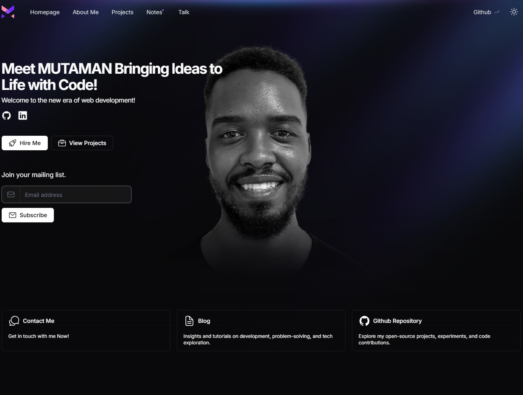Click the Blog document icon
Screen dimensions: 523x395
coord(189,321)
